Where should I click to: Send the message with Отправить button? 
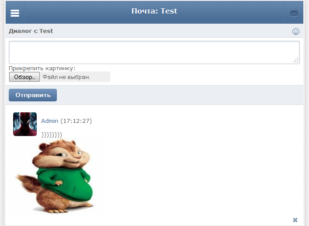33,95
